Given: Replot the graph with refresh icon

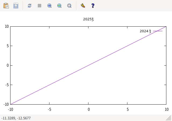Looking at the screenshot, I should click(x=30, y=5).
